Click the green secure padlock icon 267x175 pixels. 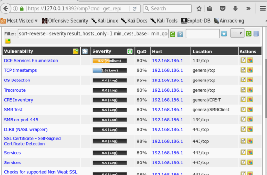click(x=22, y=8)
